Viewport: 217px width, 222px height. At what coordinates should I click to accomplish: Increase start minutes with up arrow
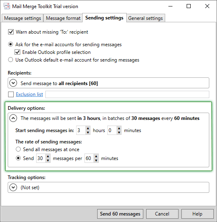pyautogui.click(x=119, y=128)
